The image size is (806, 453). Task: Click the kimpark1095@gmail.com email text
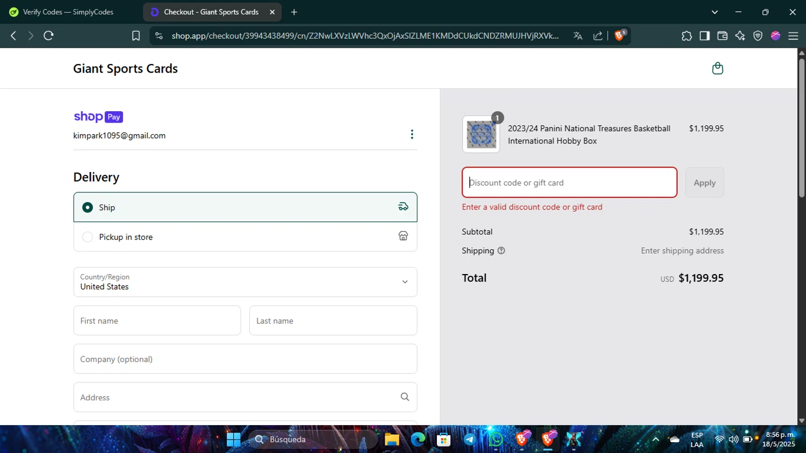click(119, 135)
